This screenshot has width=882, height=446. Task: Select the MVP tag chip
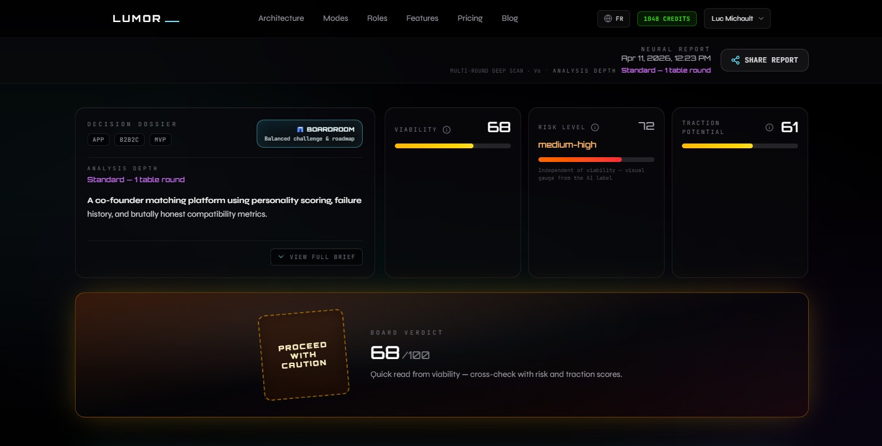tap(160, 140)
